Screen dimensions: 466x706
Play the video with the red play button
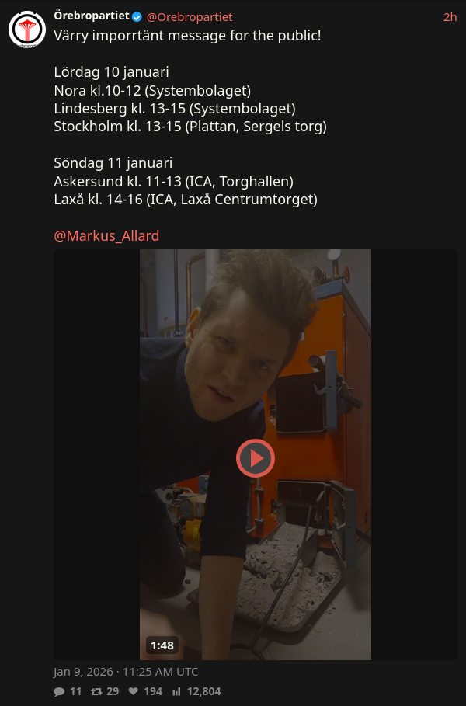(x=256, y=458)
